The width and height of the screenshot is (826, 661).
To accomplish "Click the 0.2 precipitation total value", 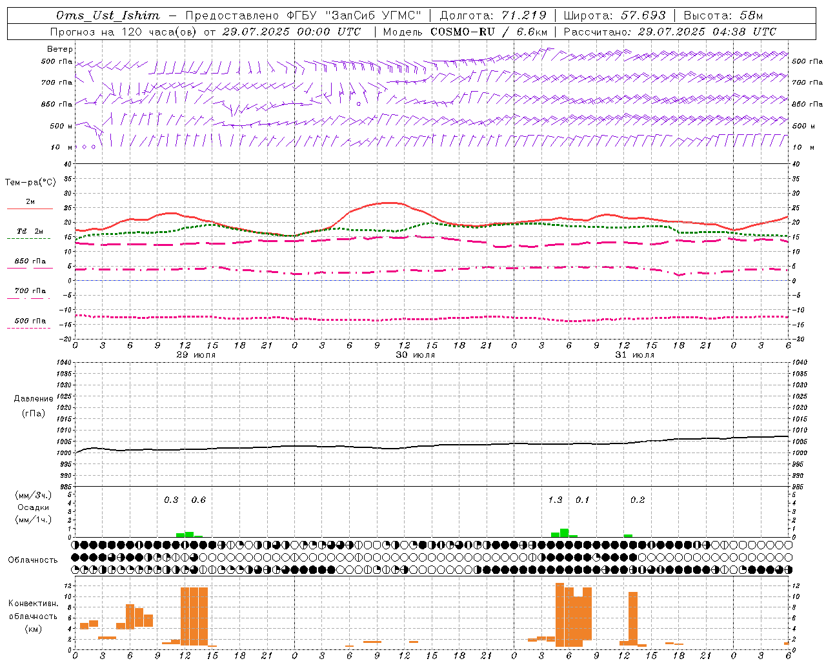I will (638, 500).
